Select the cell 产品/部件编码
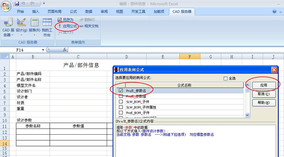 [33, 74]
